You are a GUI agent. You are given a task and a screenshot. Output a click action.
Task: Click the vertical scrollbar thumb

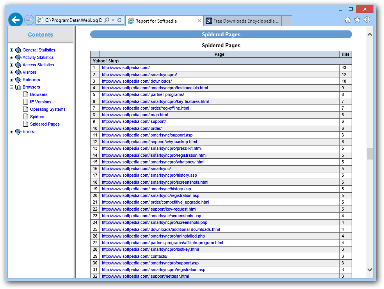(x=370, y=154)
